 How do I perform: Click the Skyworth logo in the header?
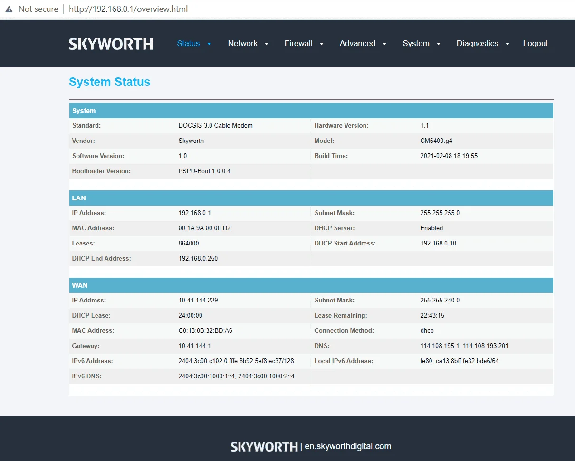[x=111, y=44]
